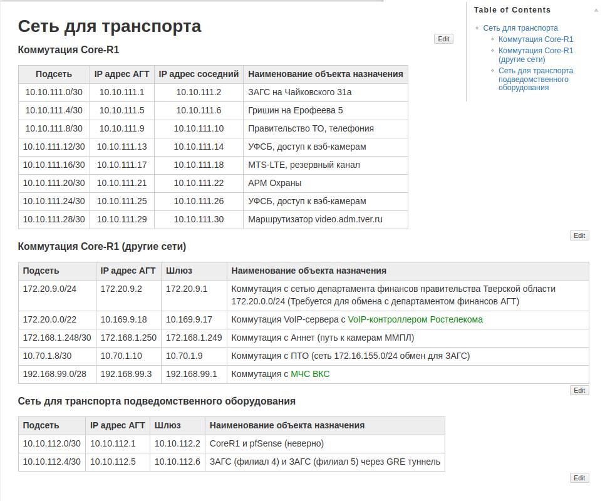Open 'Коммутация Core-R1 (другие сети)' contents link
The height and width of the screenshot is (501, 605).
pyautogui.click(x=535, y=54)
